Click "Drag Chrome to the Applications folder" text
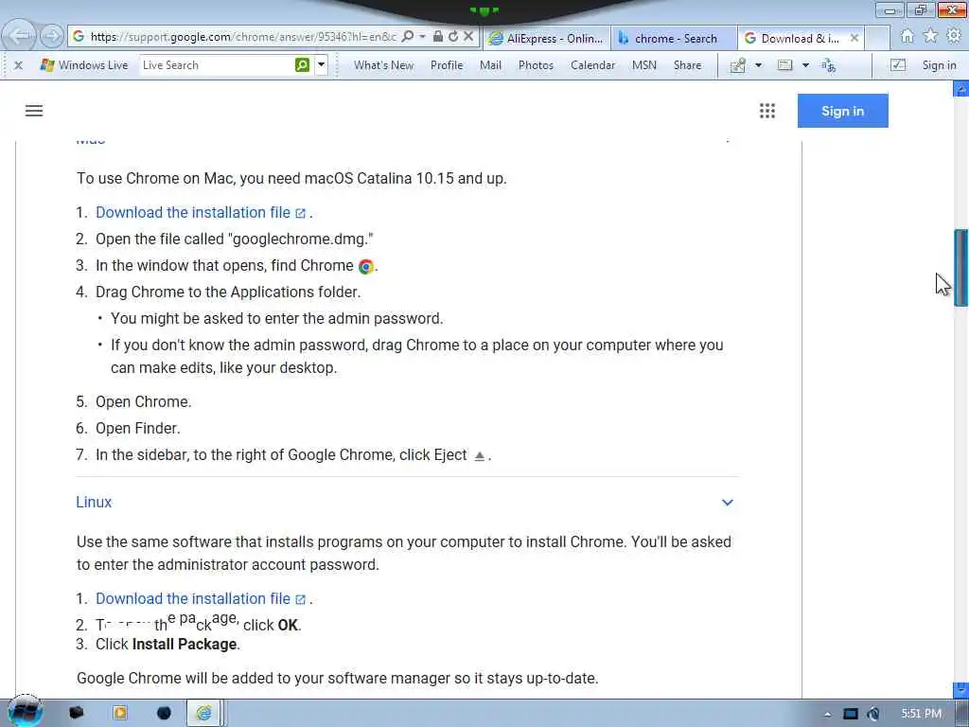Screen dimensions: 969x727 pyautogui.click(x=228, y=292)
